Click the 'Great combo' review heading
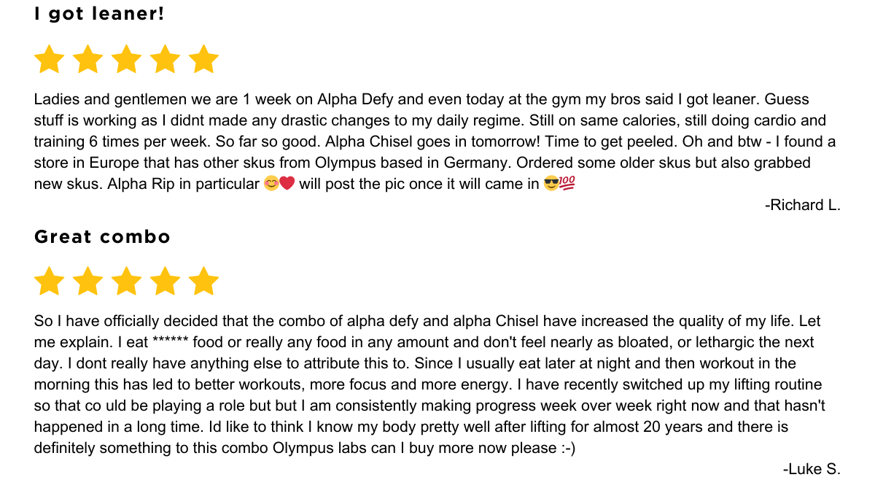 (x=102, y=236)
